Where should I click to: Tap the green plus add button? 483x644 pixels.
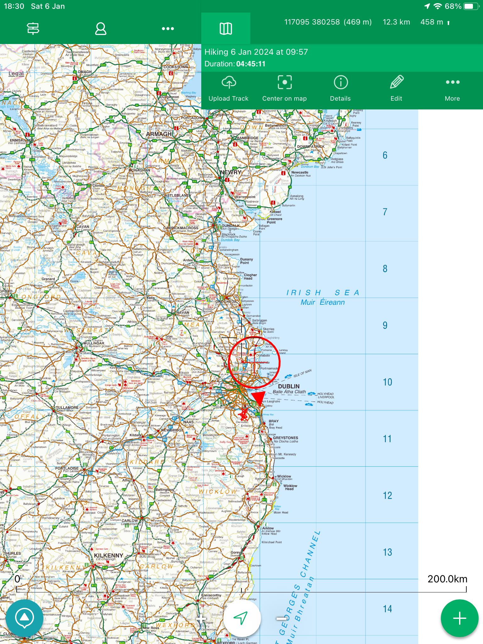pos(459,618)
